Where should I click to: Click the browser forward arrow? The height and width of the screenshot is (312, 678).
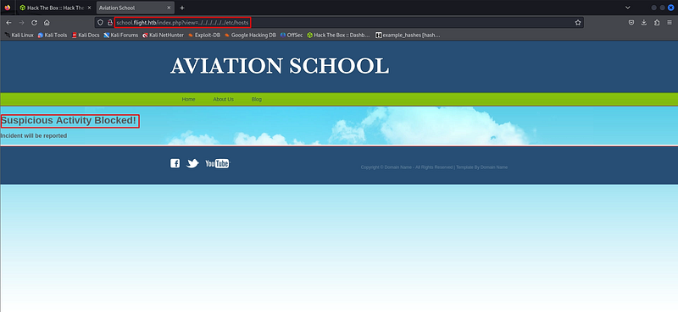pyautogui.click(x=22, y=23)
